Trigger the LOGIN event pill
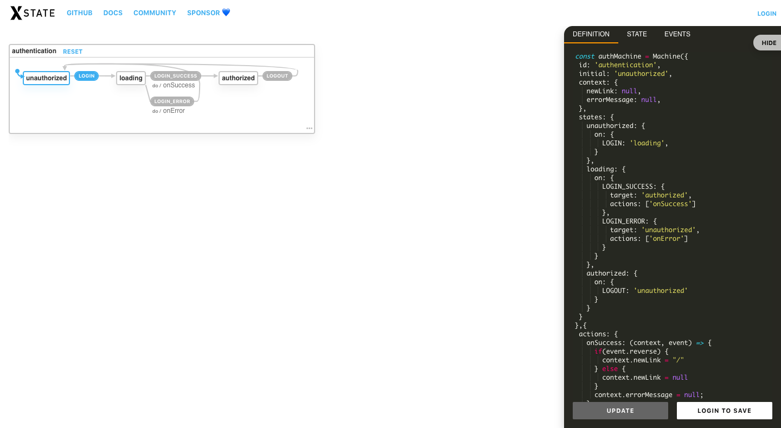The image size is (781, 428). click(86, 76)
